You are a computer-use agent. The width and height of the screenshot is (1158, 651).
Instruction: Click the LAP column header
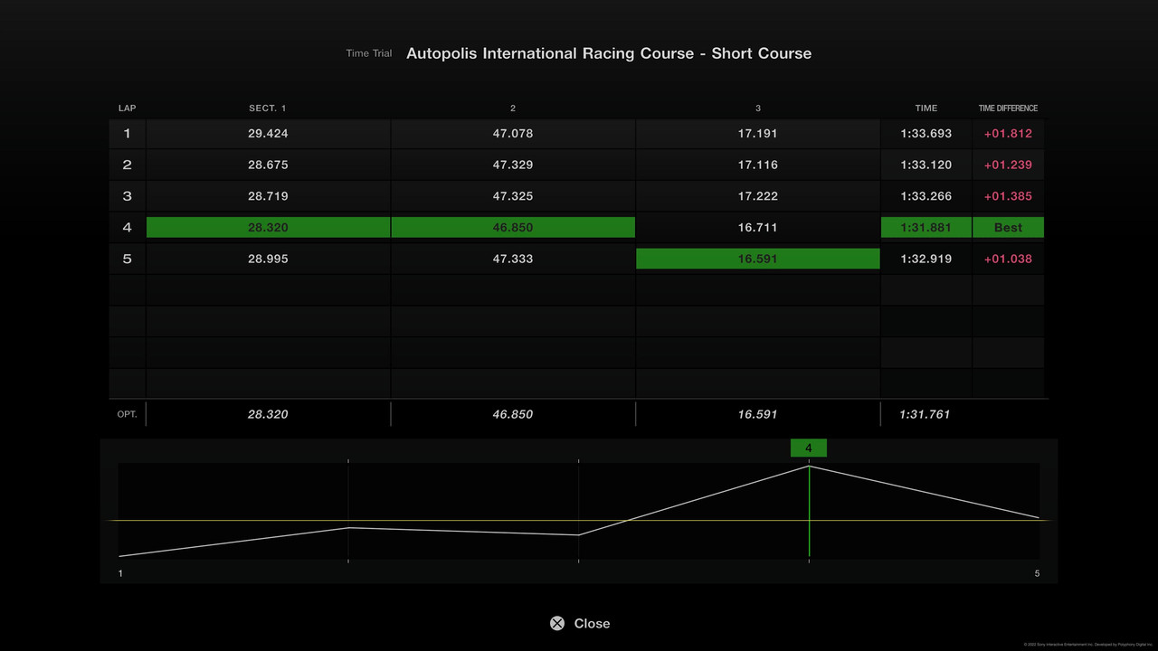click(127, 108)
